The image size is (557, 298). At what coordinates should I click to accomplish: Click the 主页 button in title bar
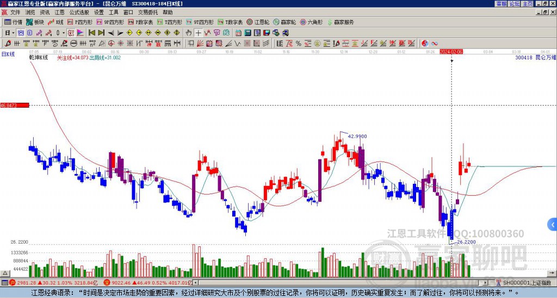[528, 4]
